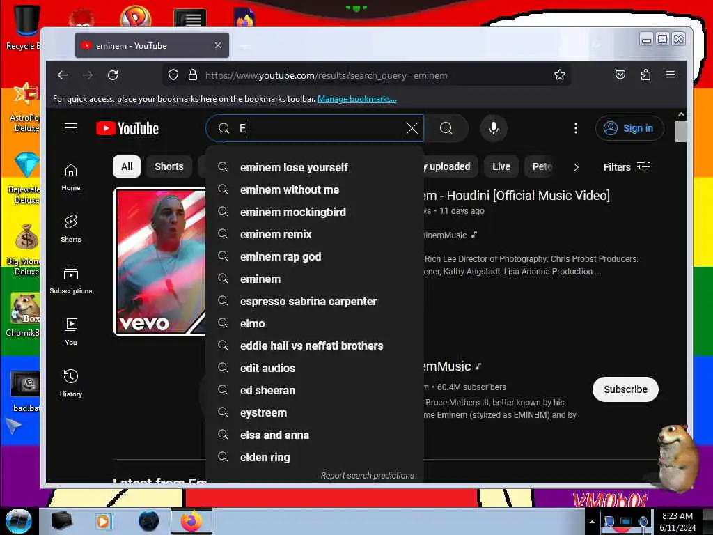The height and width of the screenshot is (535, 713).
Task: Reload the YouTube page
Action: (x=113, y=75)
